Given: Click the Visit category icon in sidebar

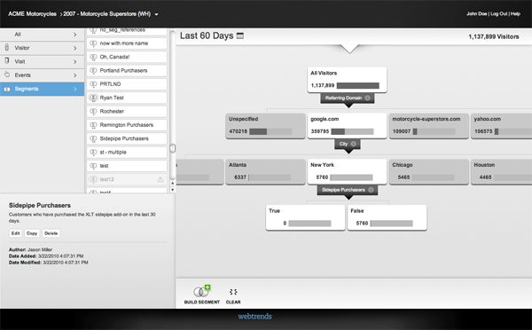Looking at the screenshot, I should click(7, 61).
